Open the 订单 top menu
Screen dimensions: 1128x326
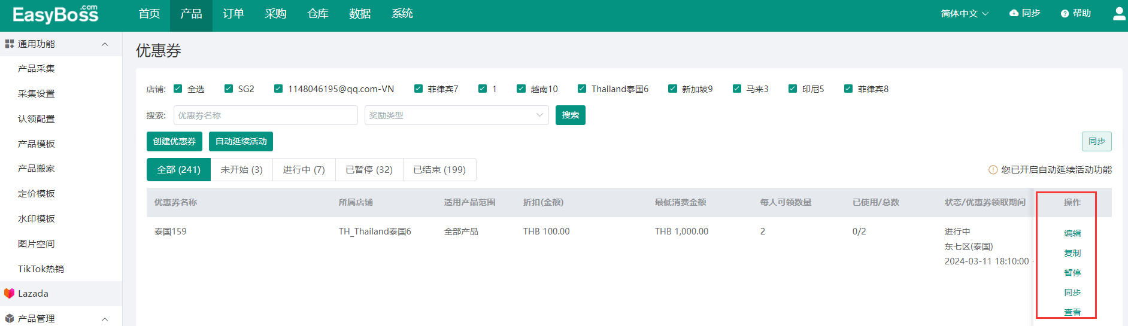pos(233,14)
